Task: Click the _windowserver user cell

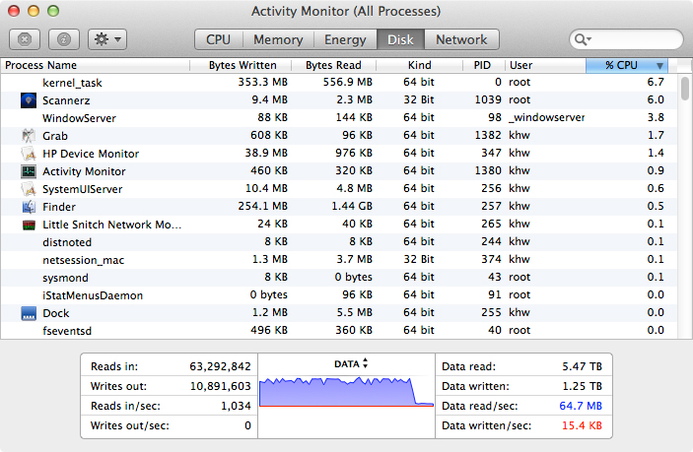Action: (547, 117)
